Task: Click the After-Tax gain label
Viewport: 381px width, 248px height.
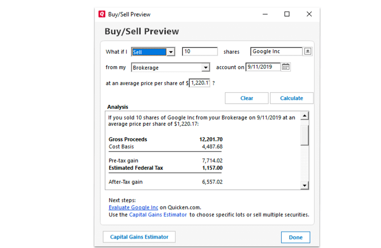Action: [125, 182]
